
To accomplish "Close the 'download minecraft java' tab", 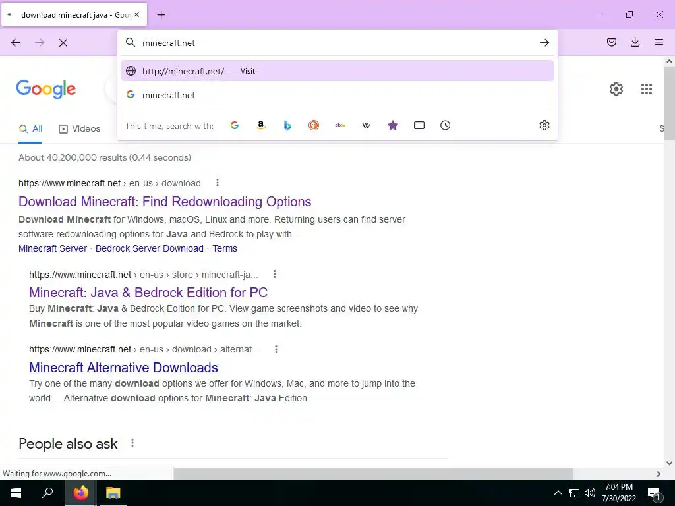I will (x=136, y=14).
